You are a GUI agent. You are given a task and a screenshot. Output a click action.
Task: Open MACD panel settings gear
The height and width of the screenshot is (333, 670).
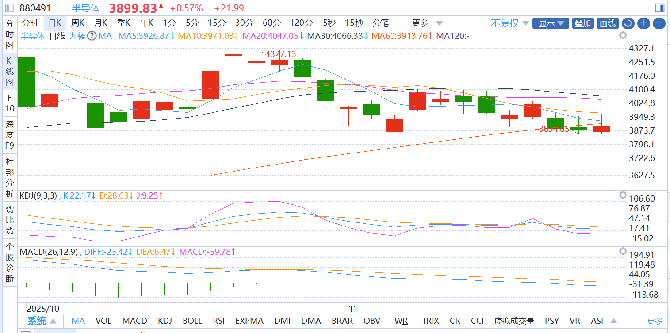coord(623,251)
